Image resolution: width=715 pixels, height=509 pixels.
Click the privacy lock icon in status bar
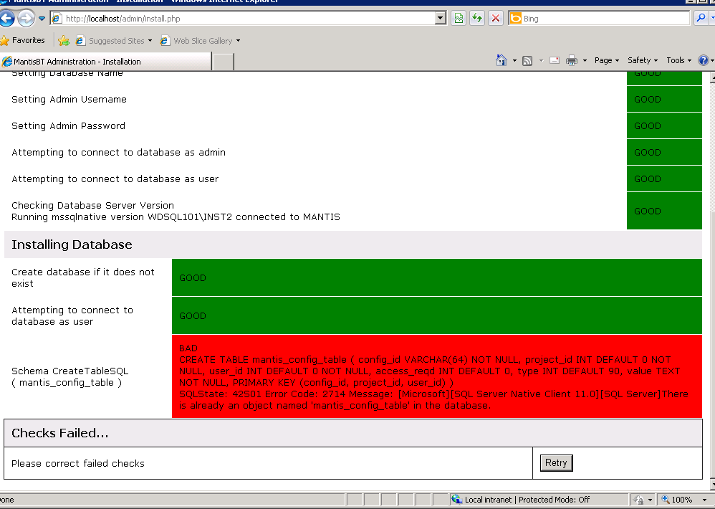[x=638, y=500]
